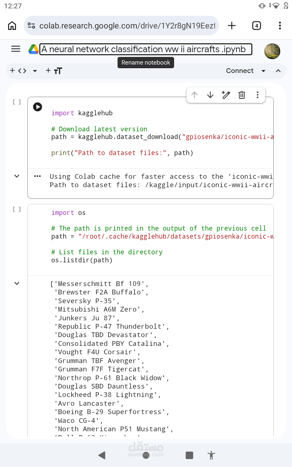292x467 pixels.
Task: Click 'Douglas SBD Dauntless' in output
Action: coord(103,386)
